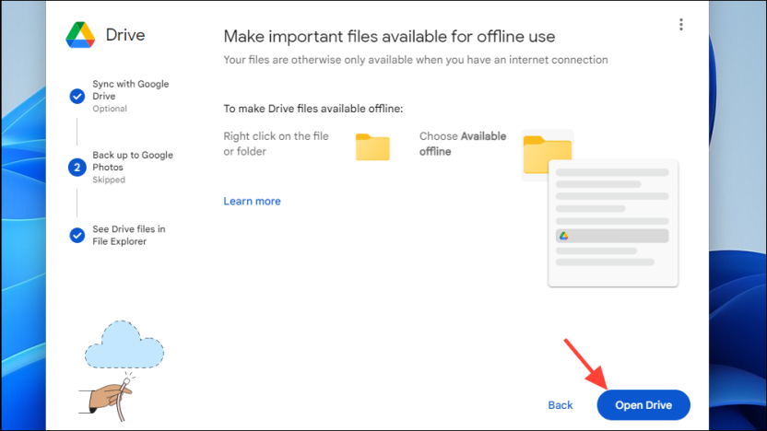Click the 'Choose Available offline' text
This screenshot has height=431, width=767.
(462, 144)
